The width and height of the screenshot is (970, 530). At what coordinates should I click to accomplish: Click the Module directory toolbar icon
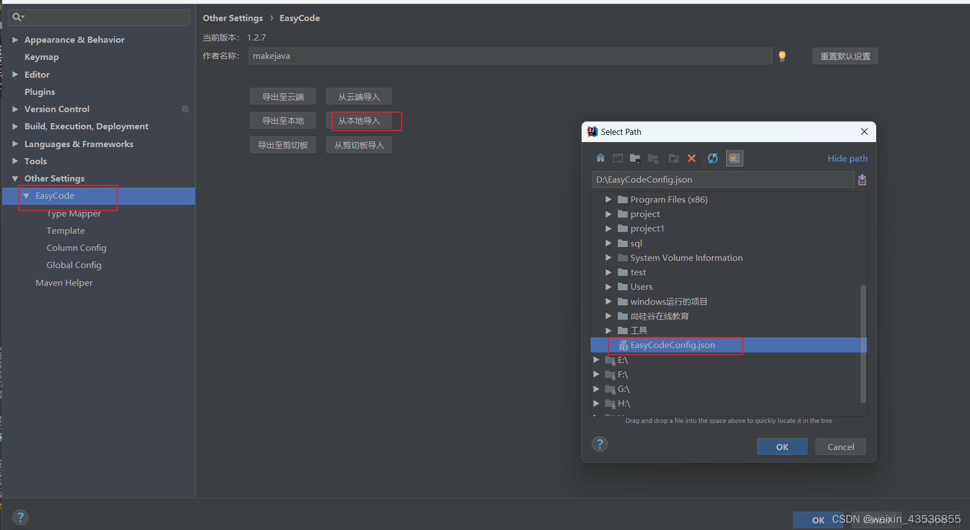click(x=653, y=158)
